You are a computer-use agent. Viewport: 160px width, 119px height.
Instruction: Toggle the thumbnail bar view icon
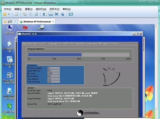(x=51, y=14)
